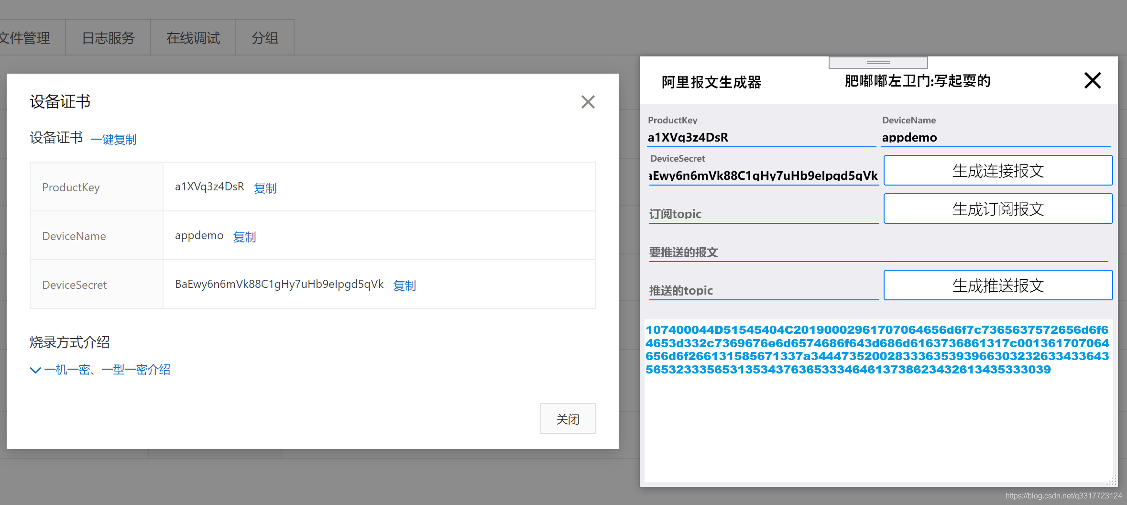Copy the DeviceName appdemo via 复制
The image size is (1127, 505).
pos(244,237)
